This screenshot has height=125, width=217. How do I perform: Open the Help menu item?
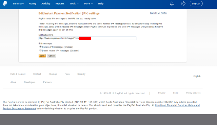(x=101, y=4)
